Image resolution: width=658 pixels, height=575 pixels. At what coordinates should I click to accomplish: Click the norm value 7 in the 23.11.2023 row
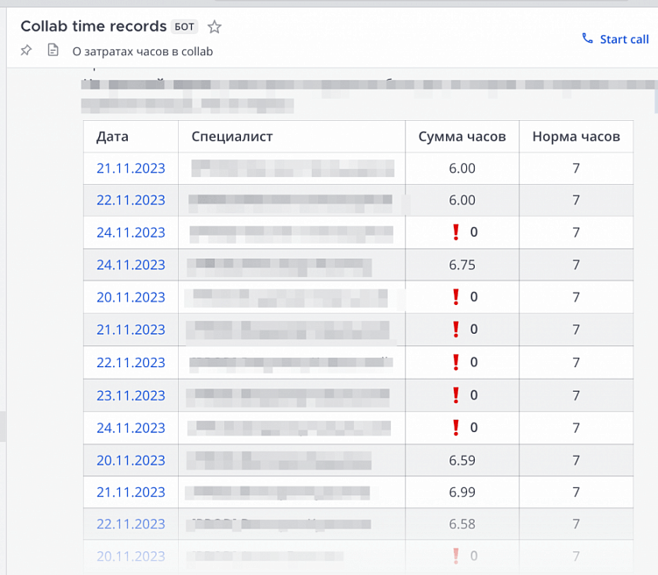[x=577, y=395]
